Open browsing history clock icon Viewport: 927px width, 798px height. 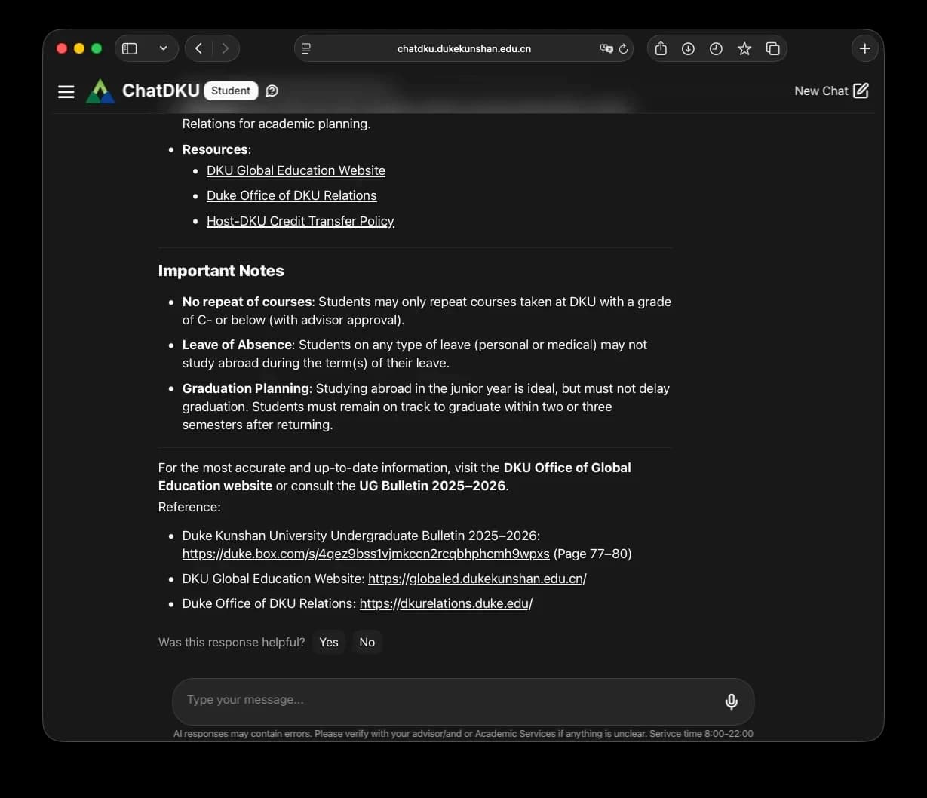716,48
